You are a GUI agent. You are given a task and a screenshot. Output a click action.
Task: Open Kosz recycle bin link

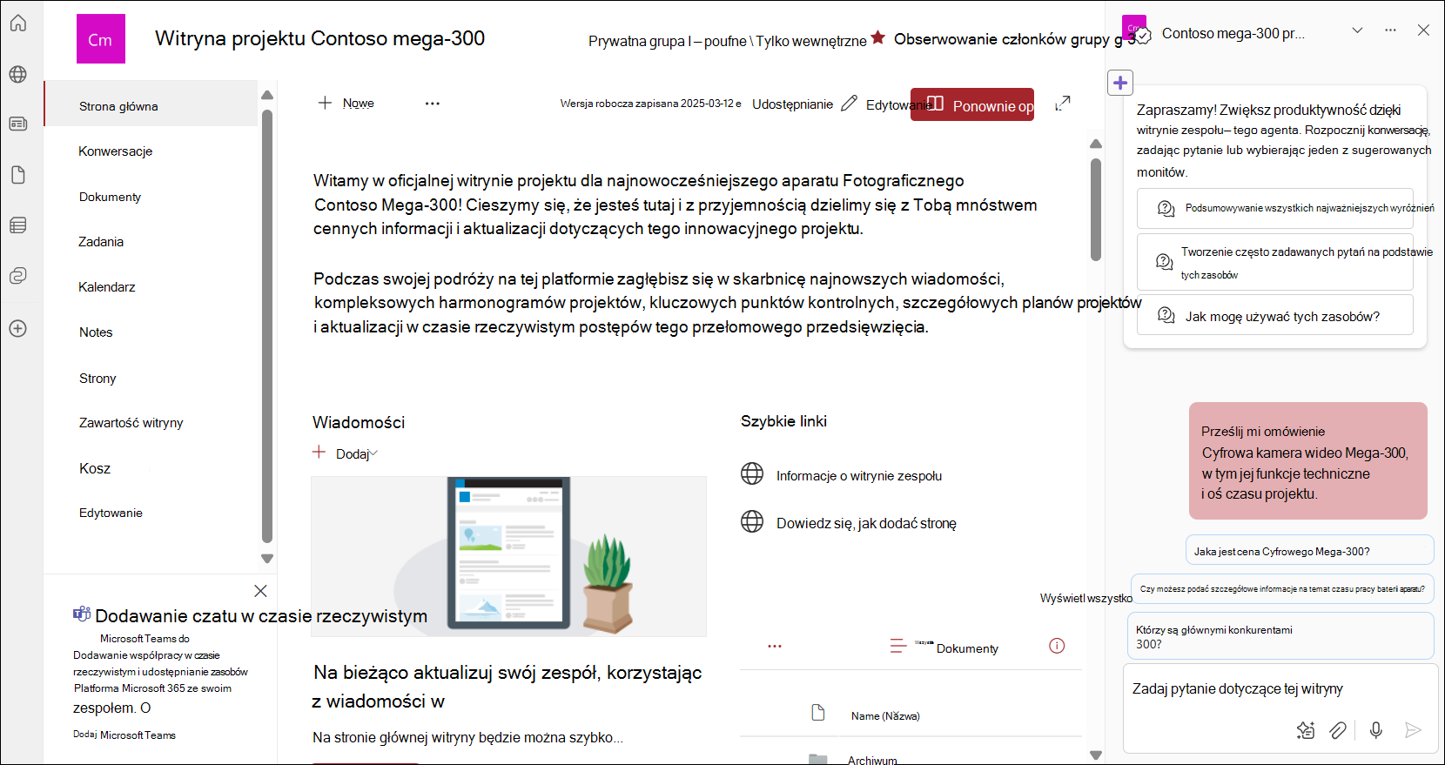pyautogui.click(x=95, y=468)
